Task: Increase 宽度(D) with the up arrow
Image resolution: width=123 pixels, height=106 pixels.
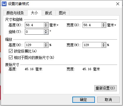Action: [x=104, y=24]
